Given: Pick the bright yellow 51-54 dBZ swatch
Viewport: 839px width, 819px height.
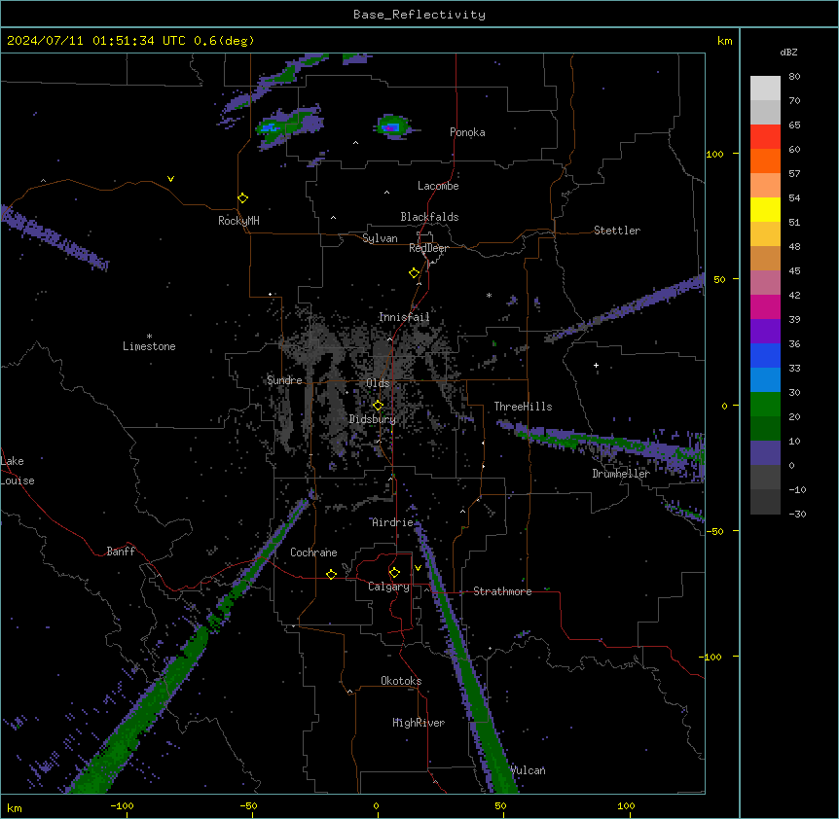Looking at the screenshot, I should (x=765, y=209).
